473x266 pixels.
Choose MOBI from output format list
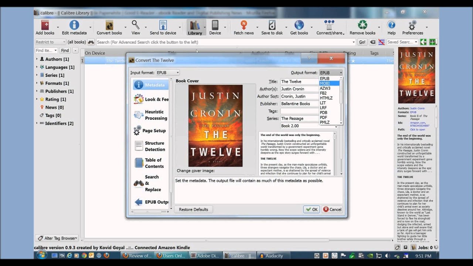329,83
